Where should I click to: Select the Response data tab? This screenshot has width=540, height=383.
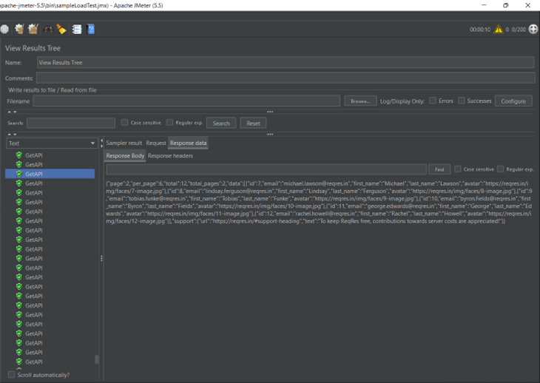(x=188, y=143)
